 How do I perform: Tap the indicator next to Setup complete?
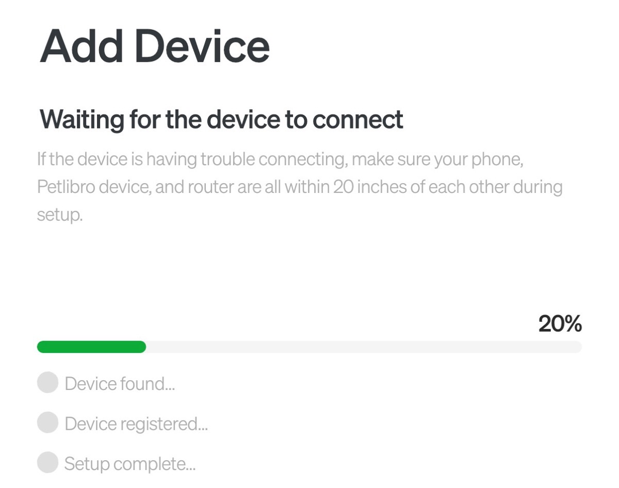coord(46,463)
